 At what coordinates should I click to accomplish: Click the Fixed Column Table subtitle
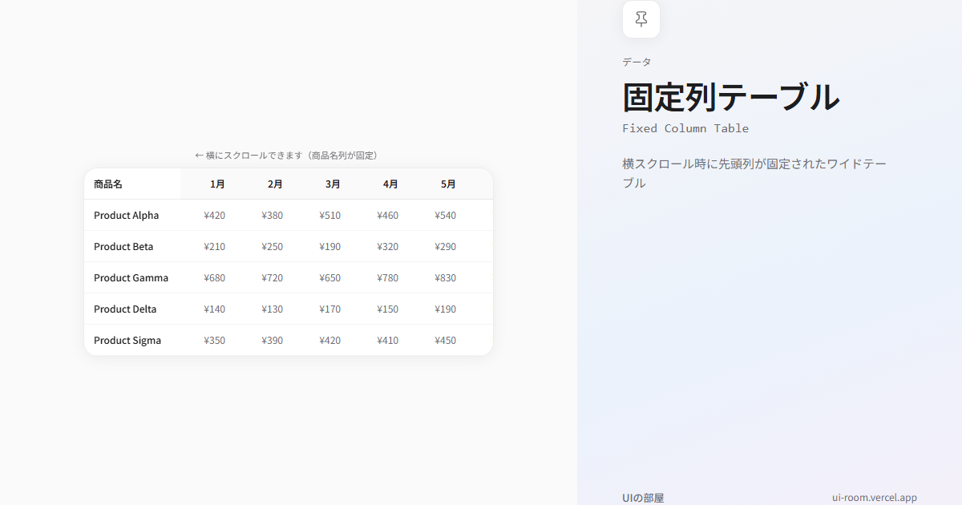tap(685, 128)
